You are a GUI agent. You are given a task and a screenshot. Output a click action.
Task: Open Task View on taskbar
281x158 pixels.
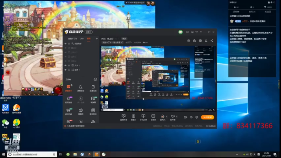pyautogui.click(x=60, y=154)
